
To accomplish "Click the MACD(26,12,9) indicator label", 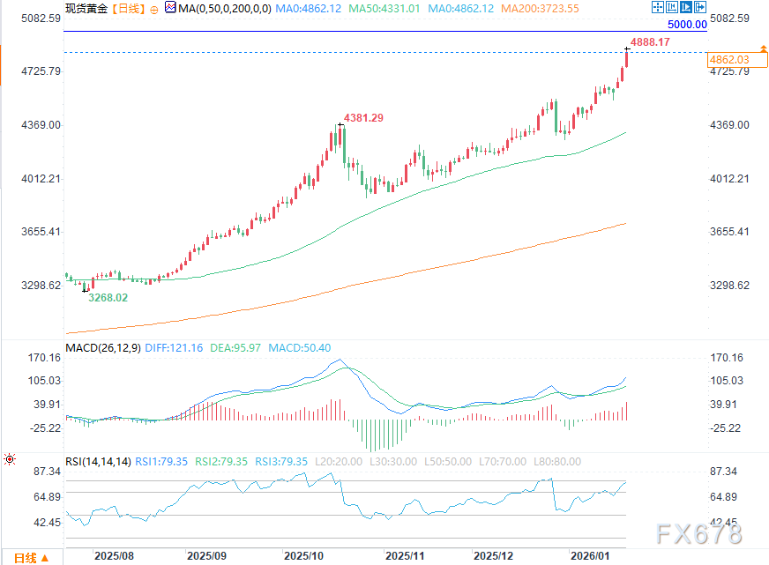I will click(103, 348).
